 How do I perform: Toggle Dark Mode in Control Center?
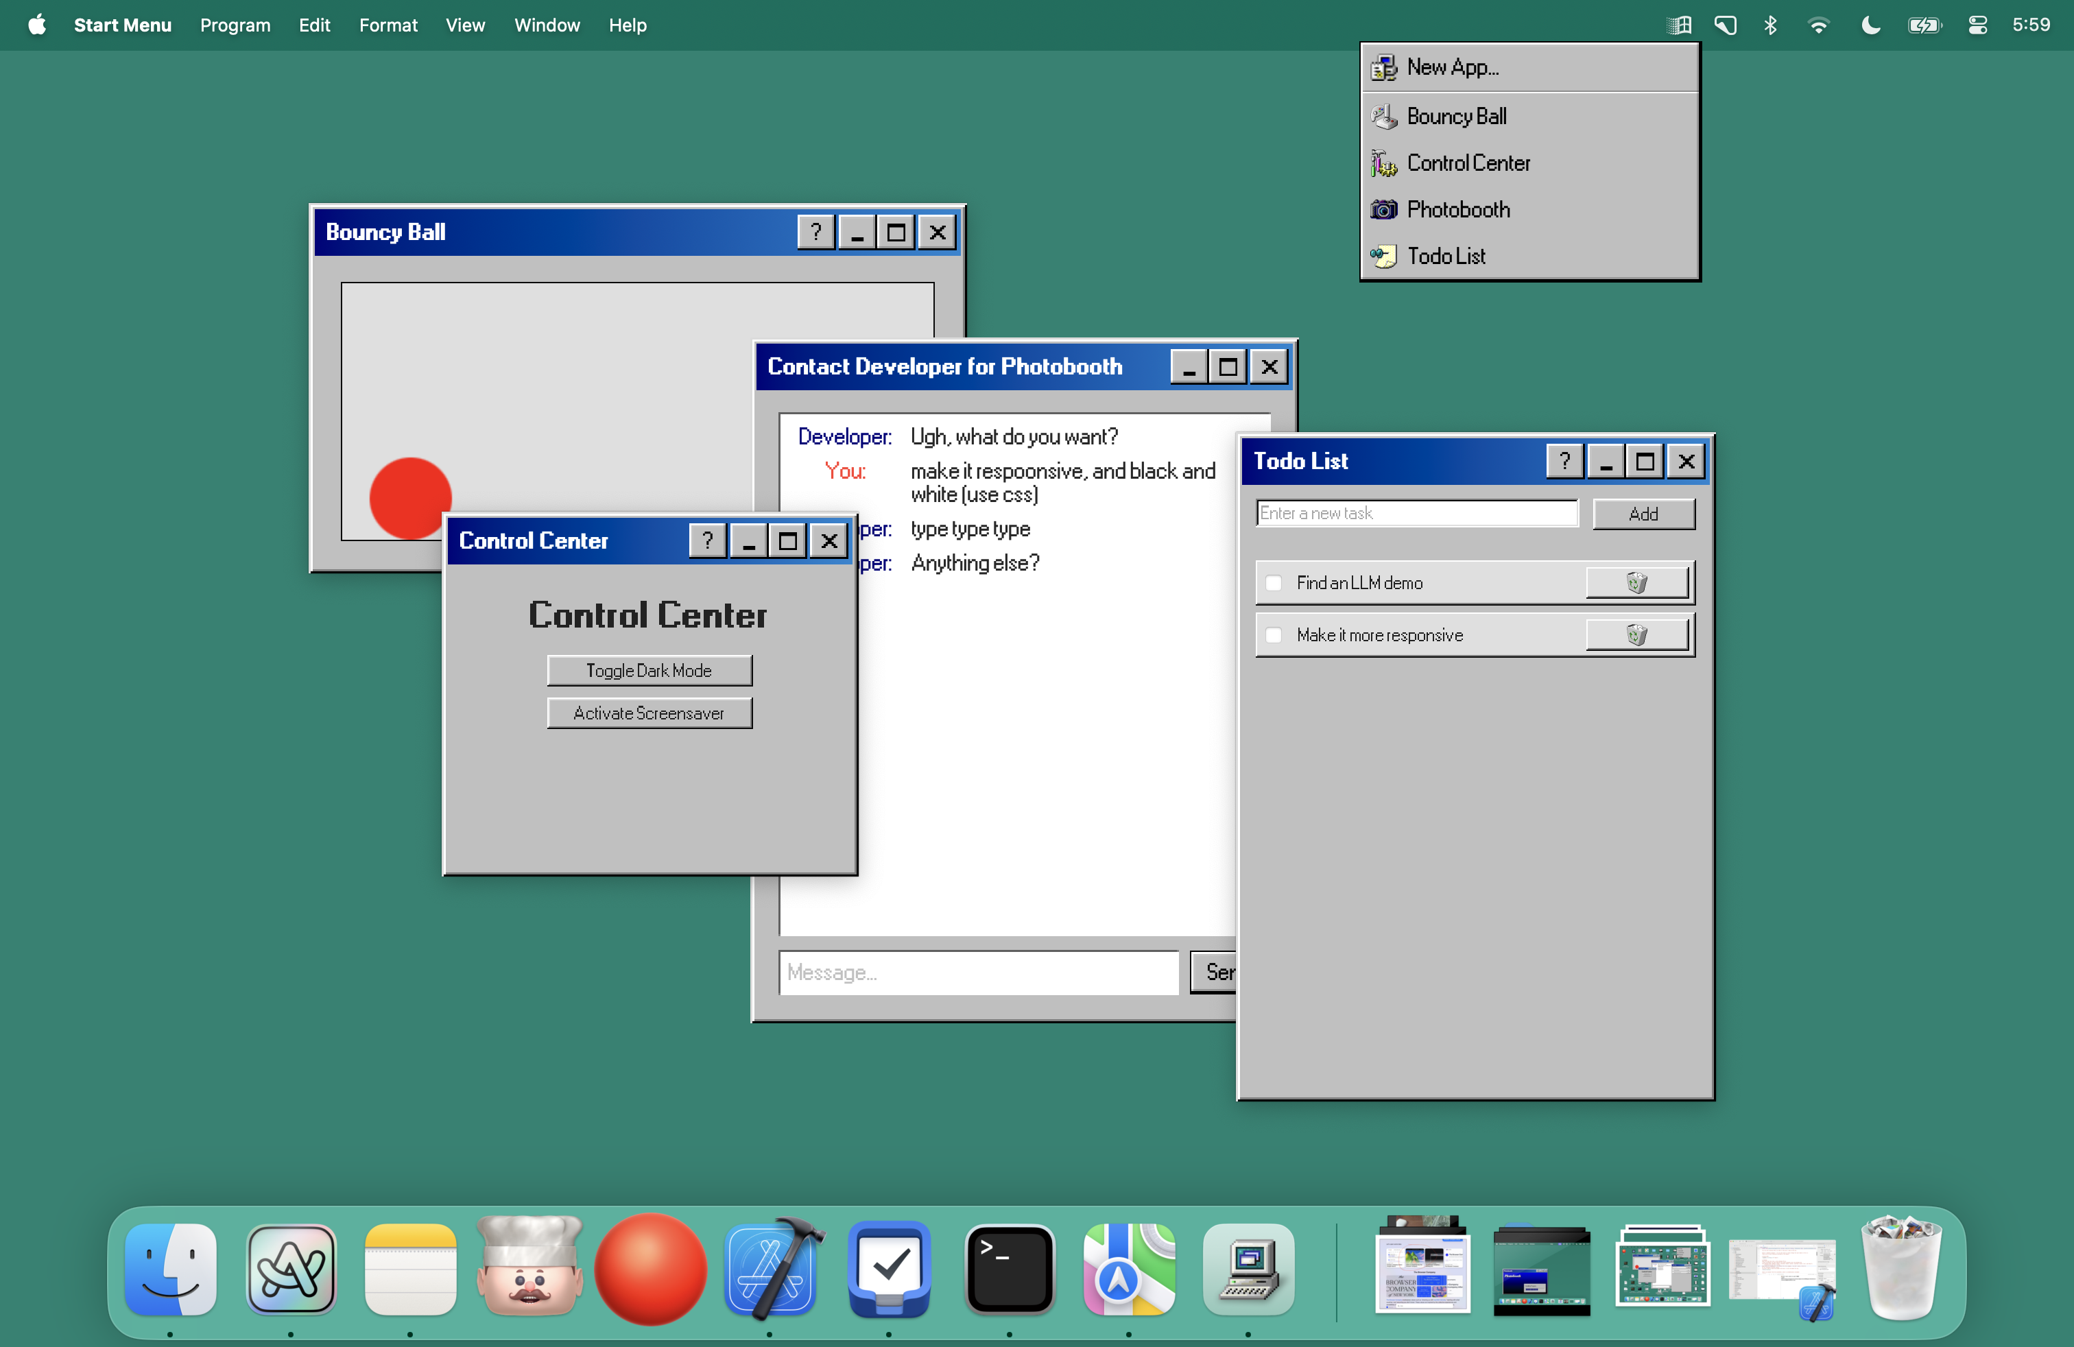[649, 671]
